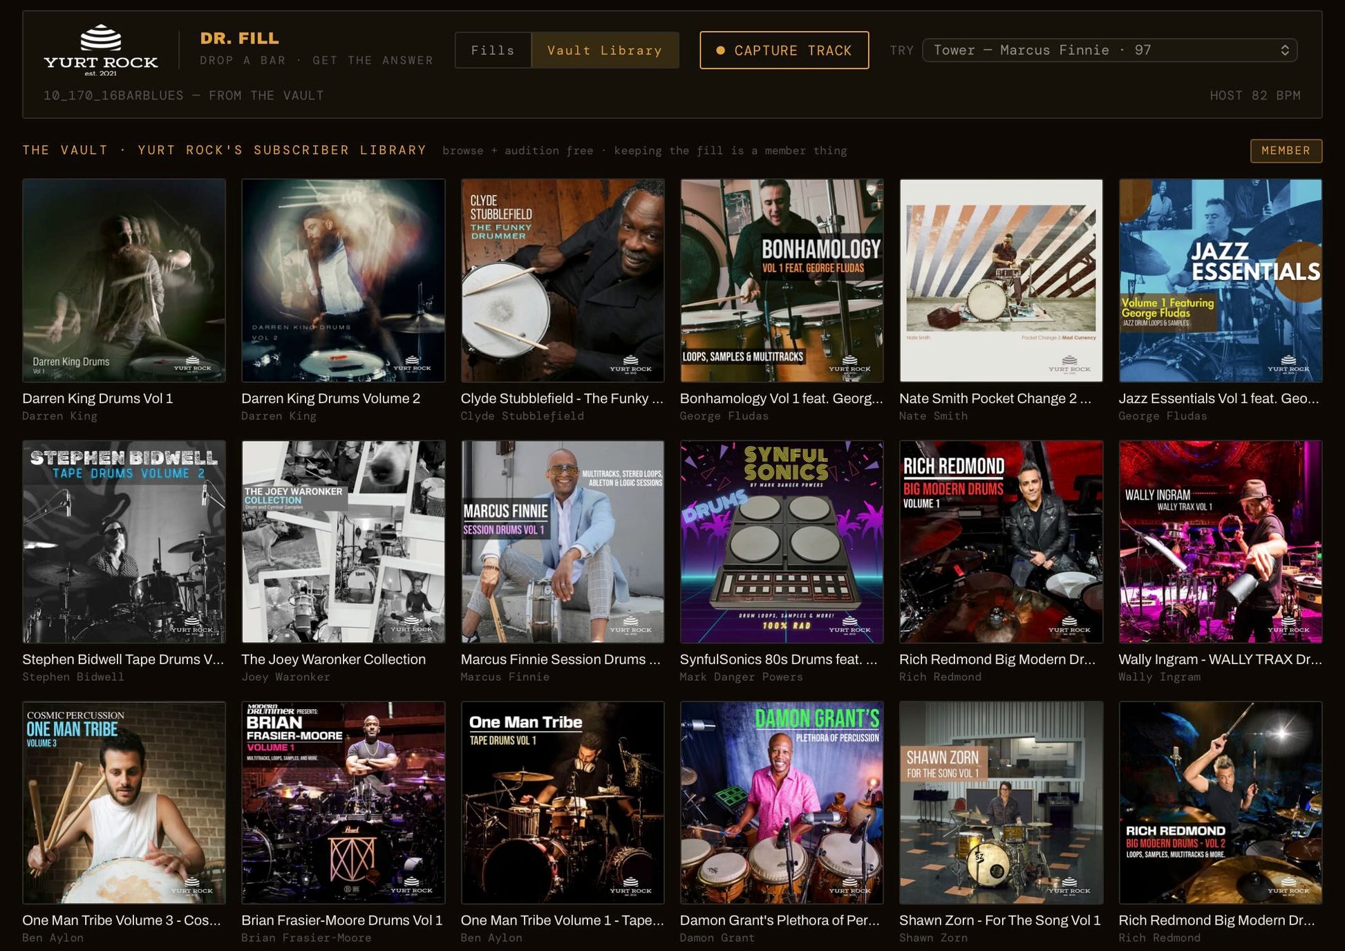This screenshot has width=1345, height=951.
Task: Click artist name 'Wally Ingram'
Action: tap(1159, 677)
